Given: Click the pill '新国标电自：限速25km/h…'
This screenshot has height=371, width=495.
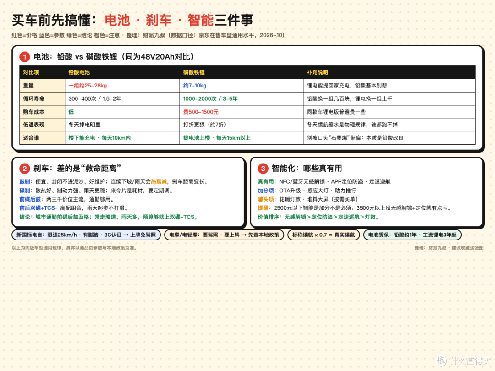Looking at the screenshot, I should (x=86, y=235).
